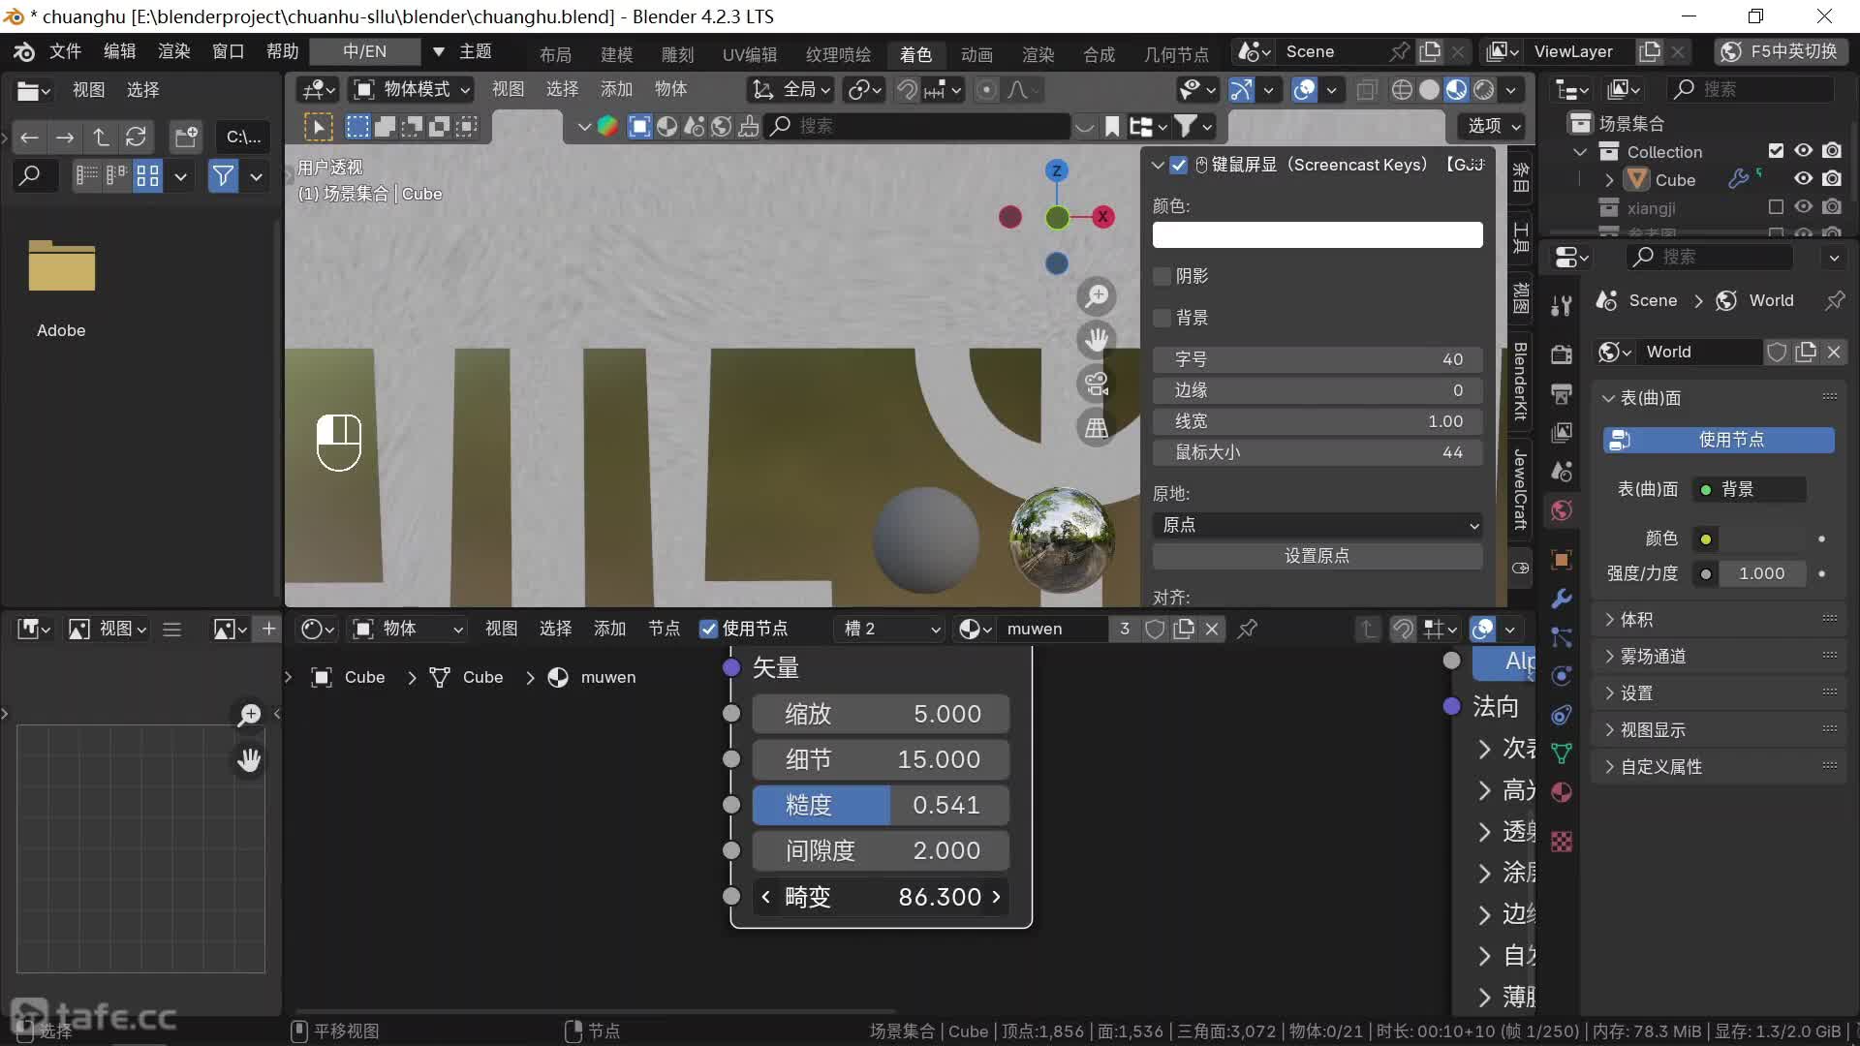Select rendered viewport shading sphere icon
This screenshot has width=1860, height=1046.
[x=1483, y=90]
